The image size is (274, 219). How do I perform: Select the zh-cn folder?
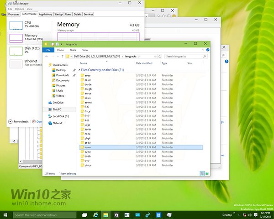coord(88,165)
